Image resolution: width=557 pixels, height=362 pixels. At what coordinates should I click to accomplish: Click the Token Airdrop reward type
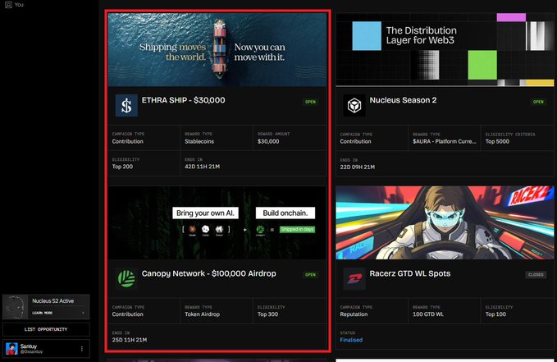click(202, 314)
